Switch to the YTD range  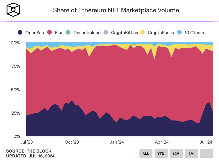click(161, 153)
